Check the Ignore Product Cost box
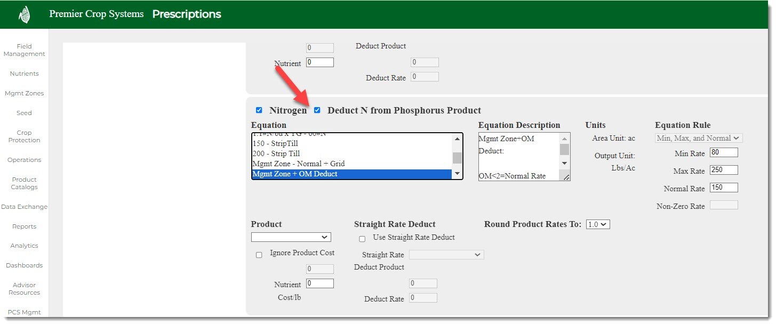776x325 pixels. point(259,255)
